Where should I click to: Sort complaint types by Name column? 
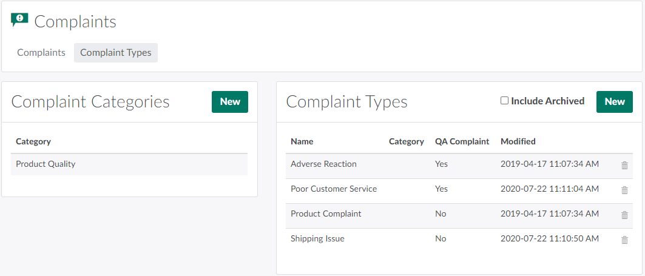[302, 141]
